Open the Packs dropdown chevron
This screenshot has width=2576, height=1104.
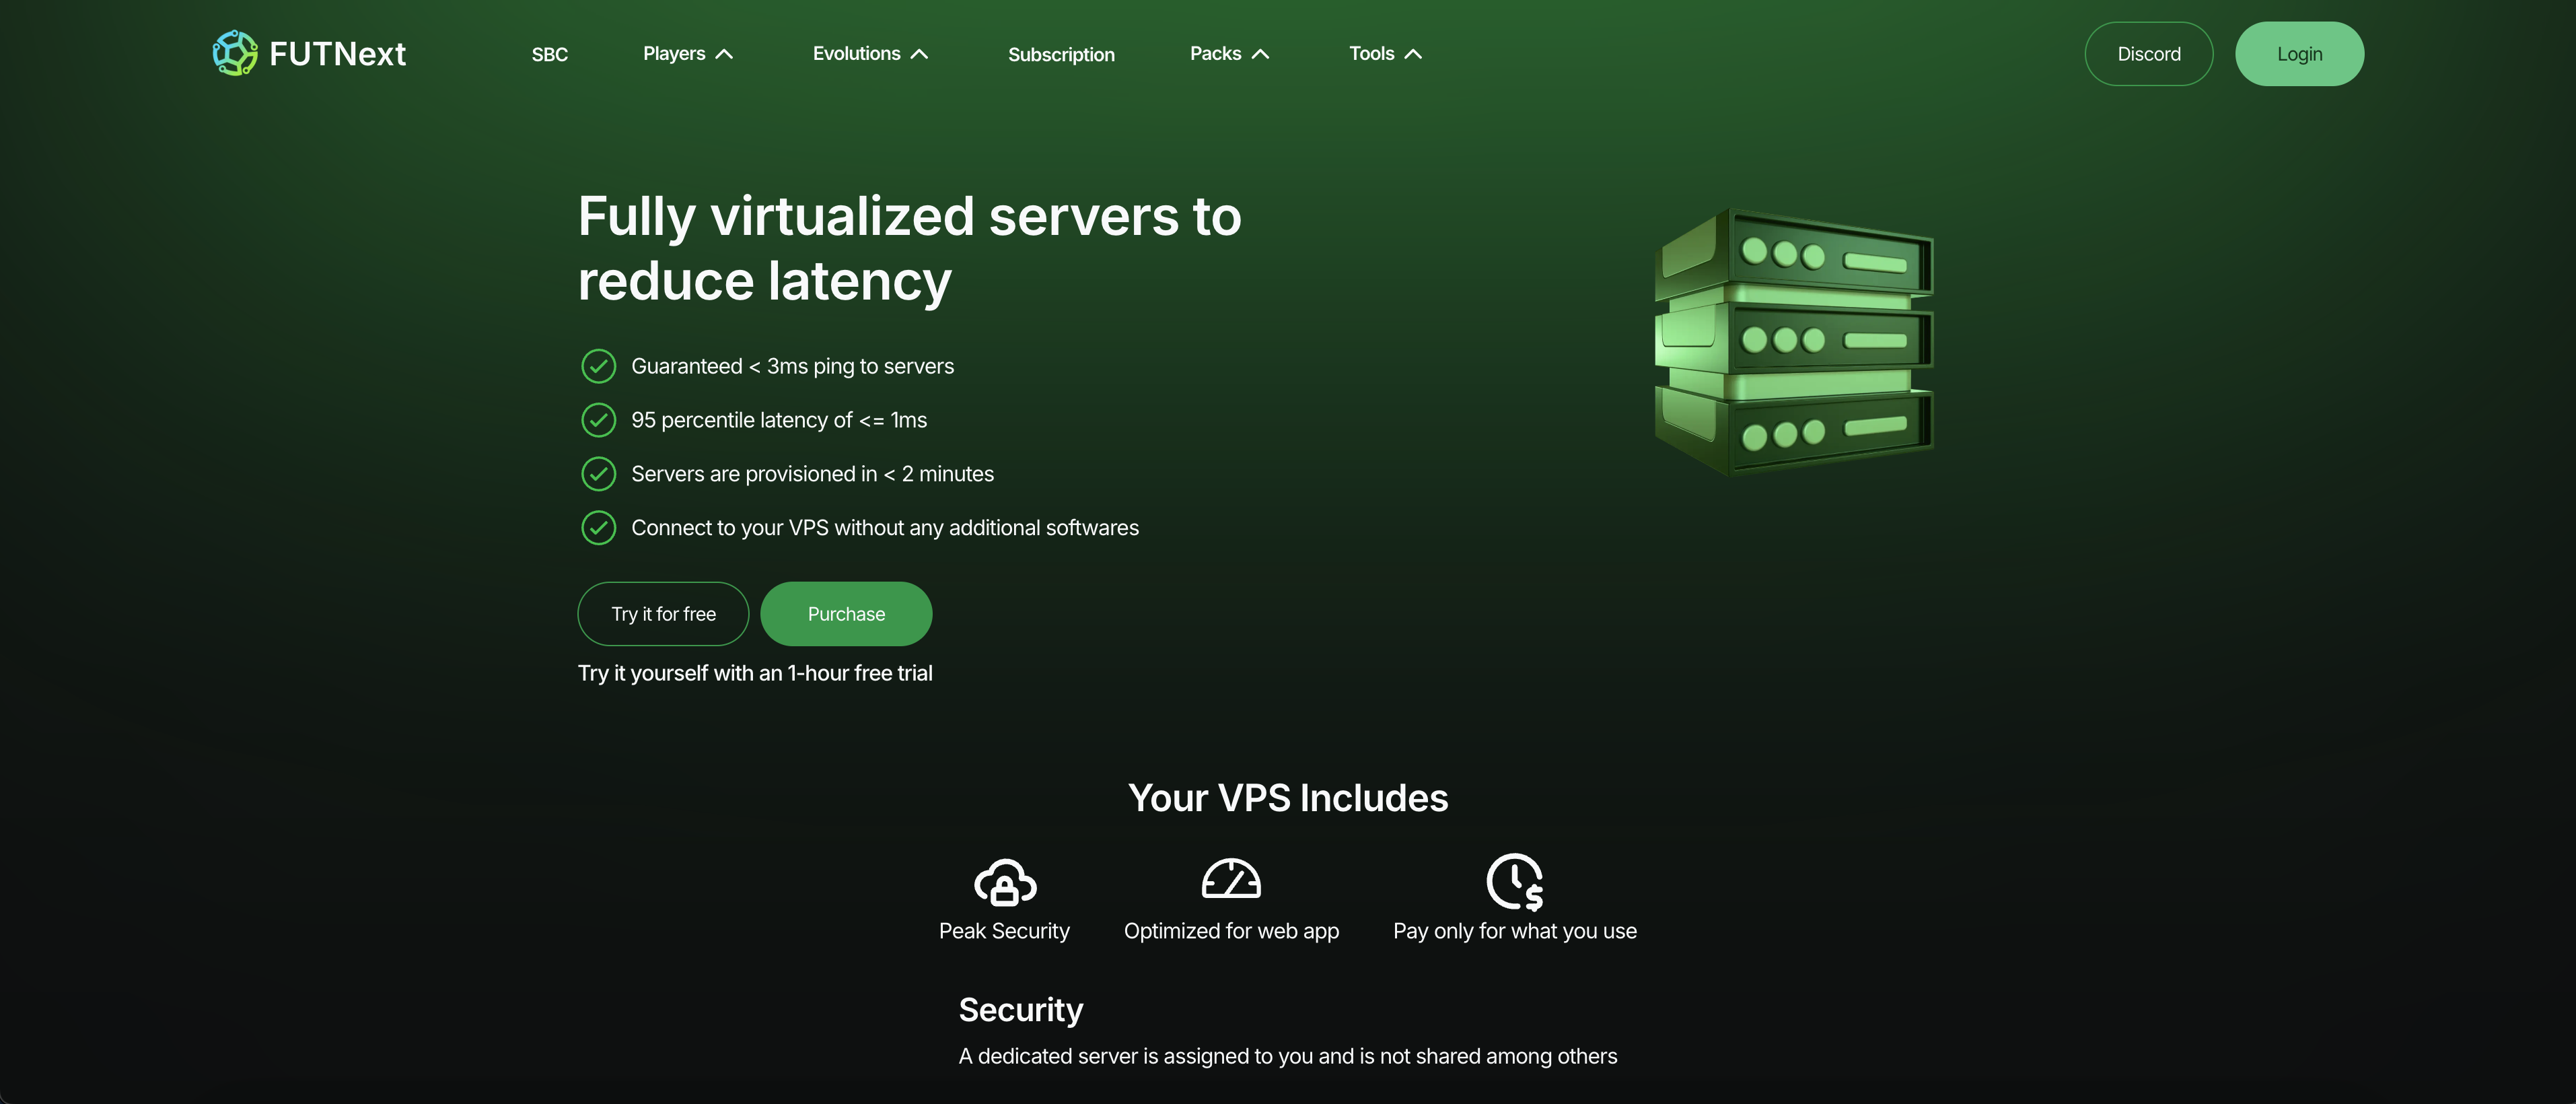pyautogui.click(x=1260, y=54)
